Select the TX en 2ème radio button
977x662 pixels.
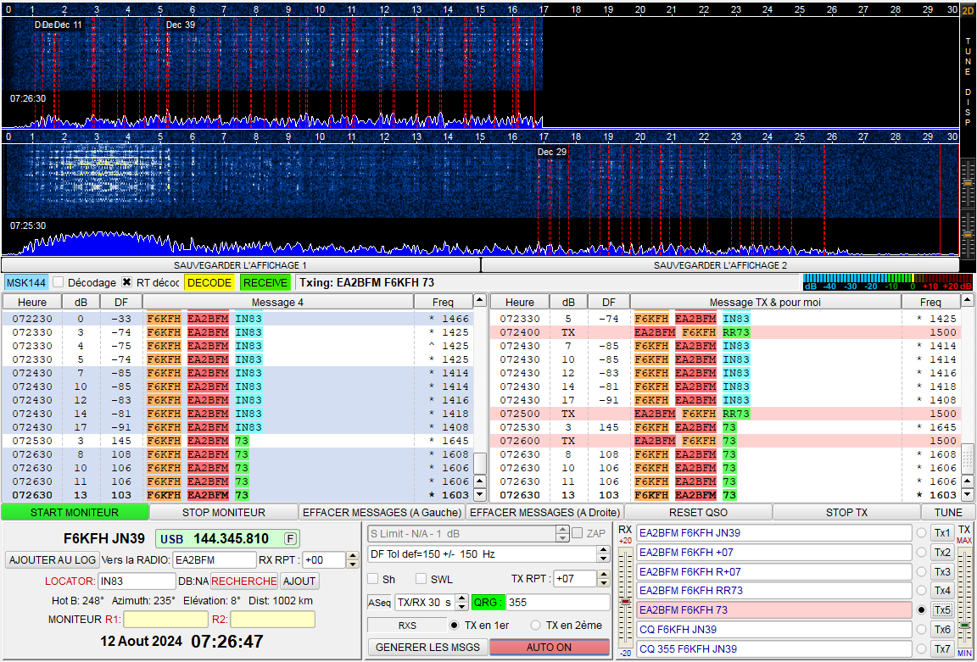[536, 626]
